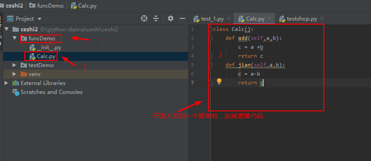Click the 'Calc' class name in editor
The width and height of the screenshot is (371, 161).
click(238, 29)
